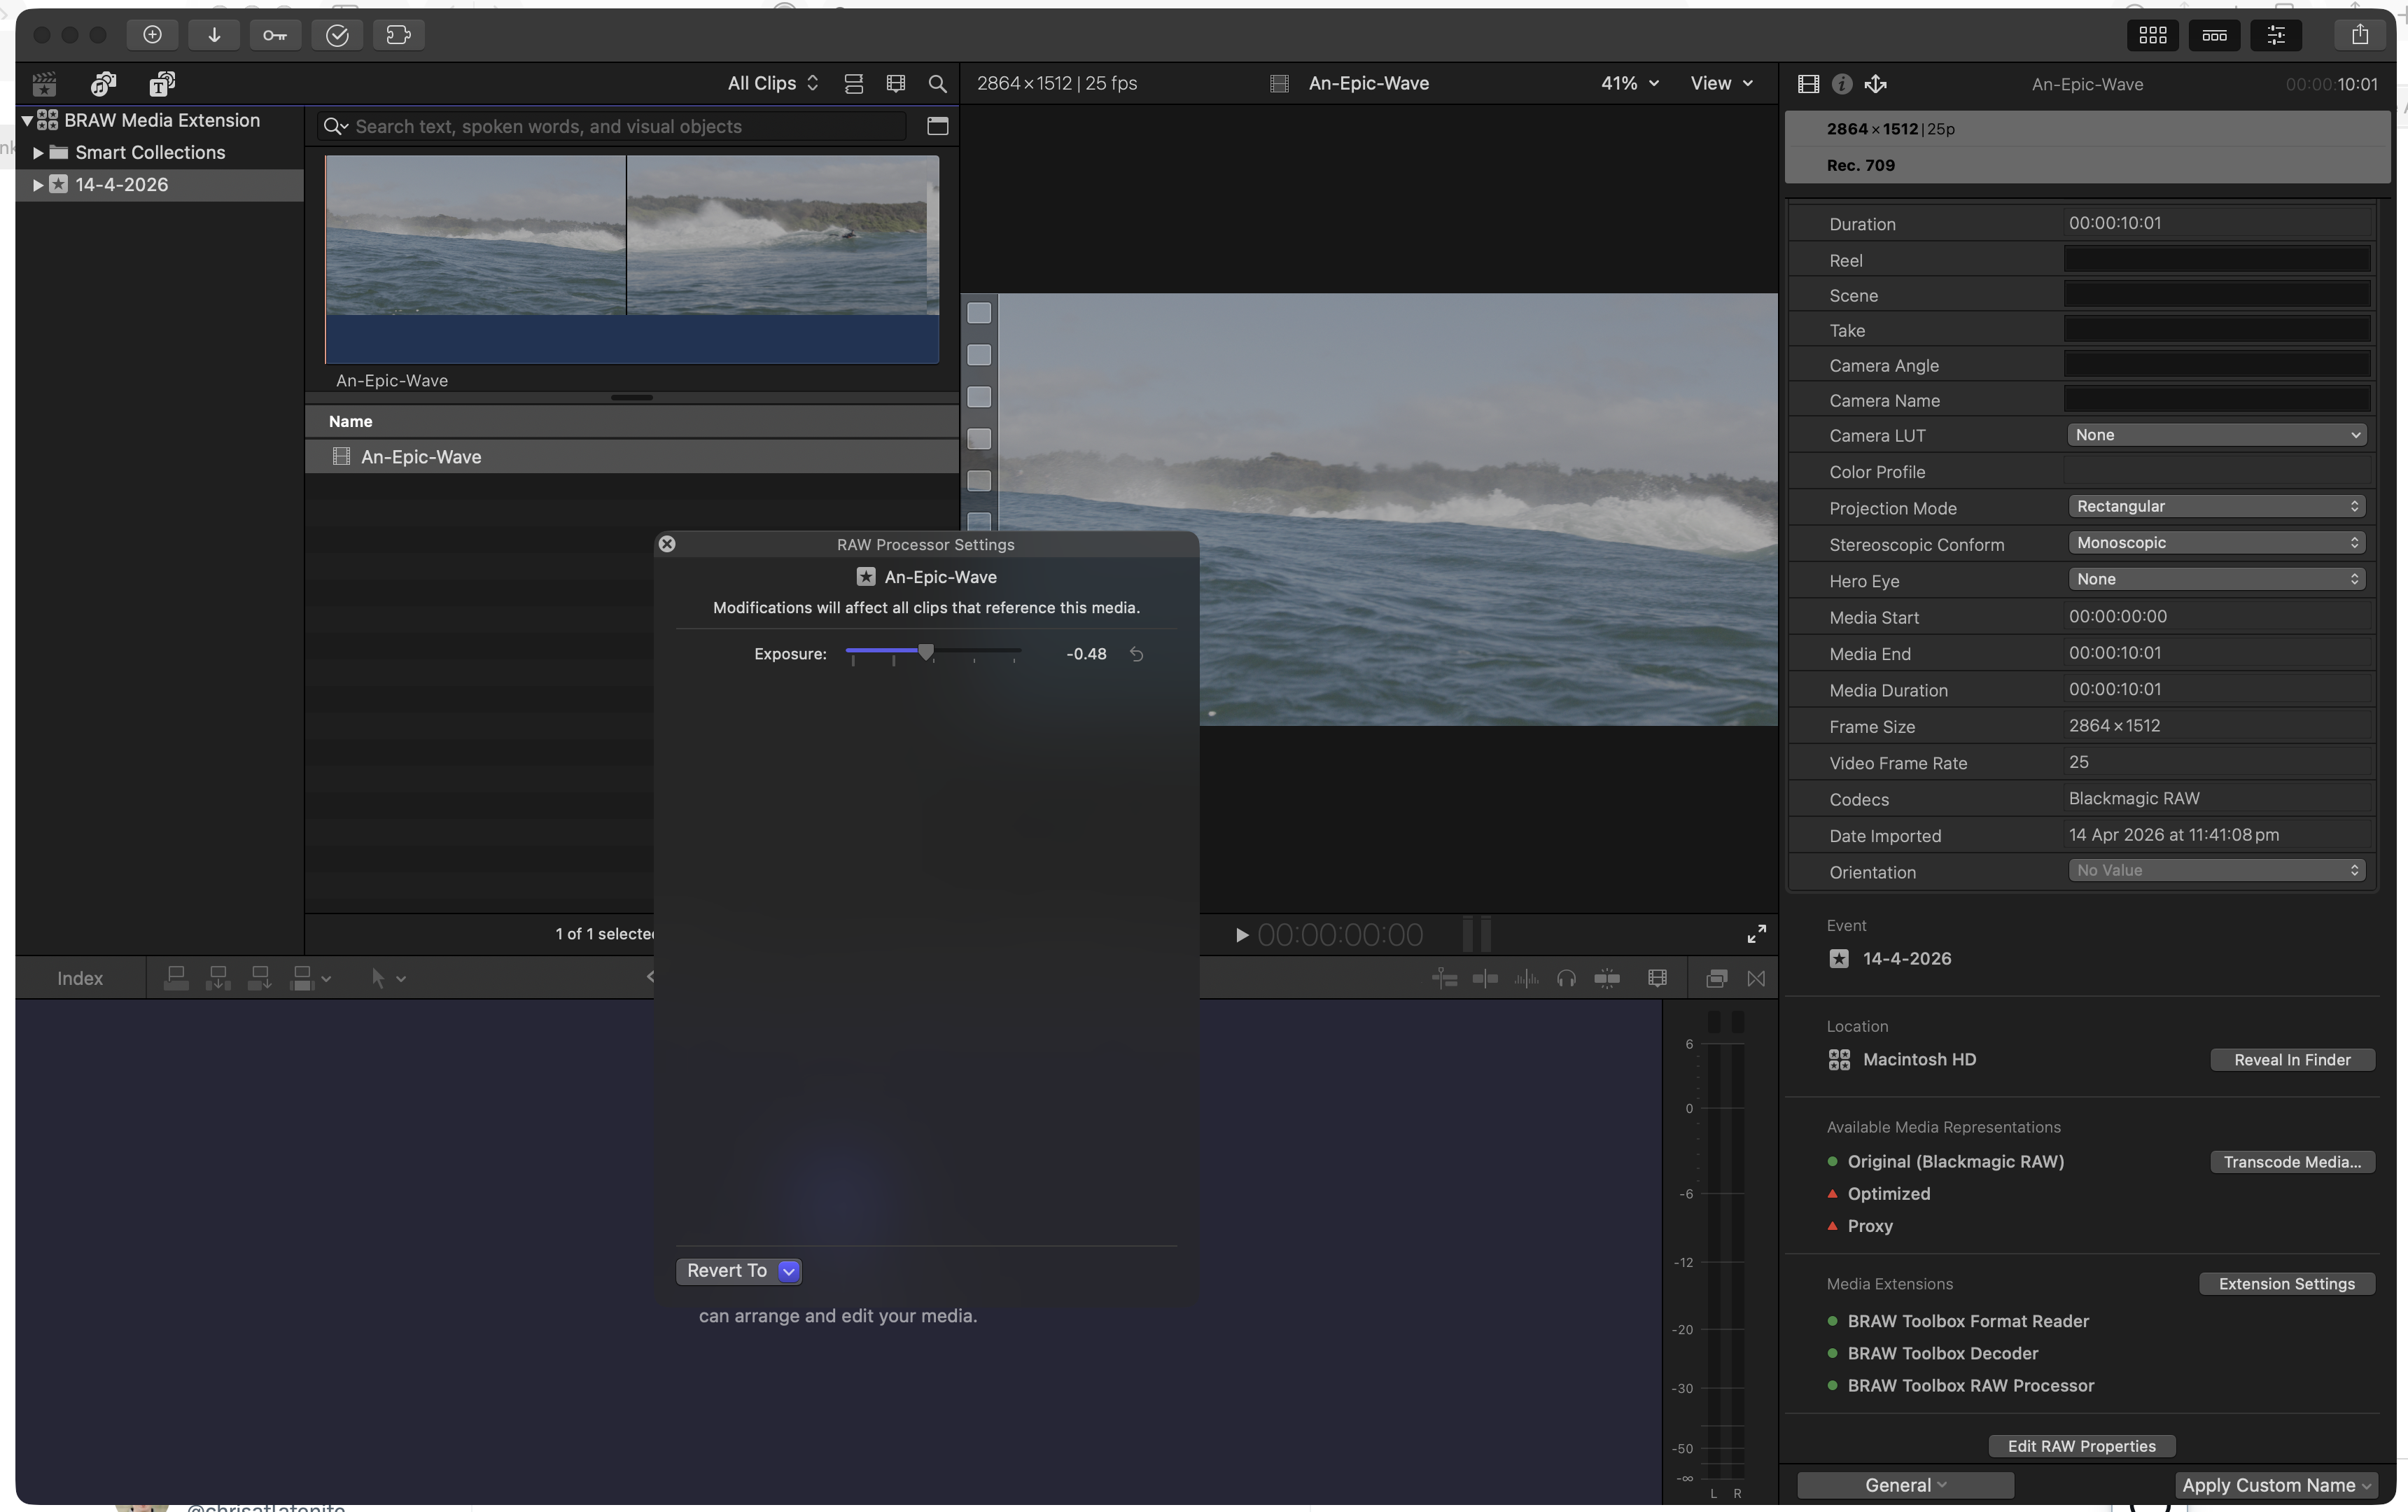The width and height of the screenshot is (2408, 1512).
Task: Open the titles and generators sidebar
Action: coord(162,84)
